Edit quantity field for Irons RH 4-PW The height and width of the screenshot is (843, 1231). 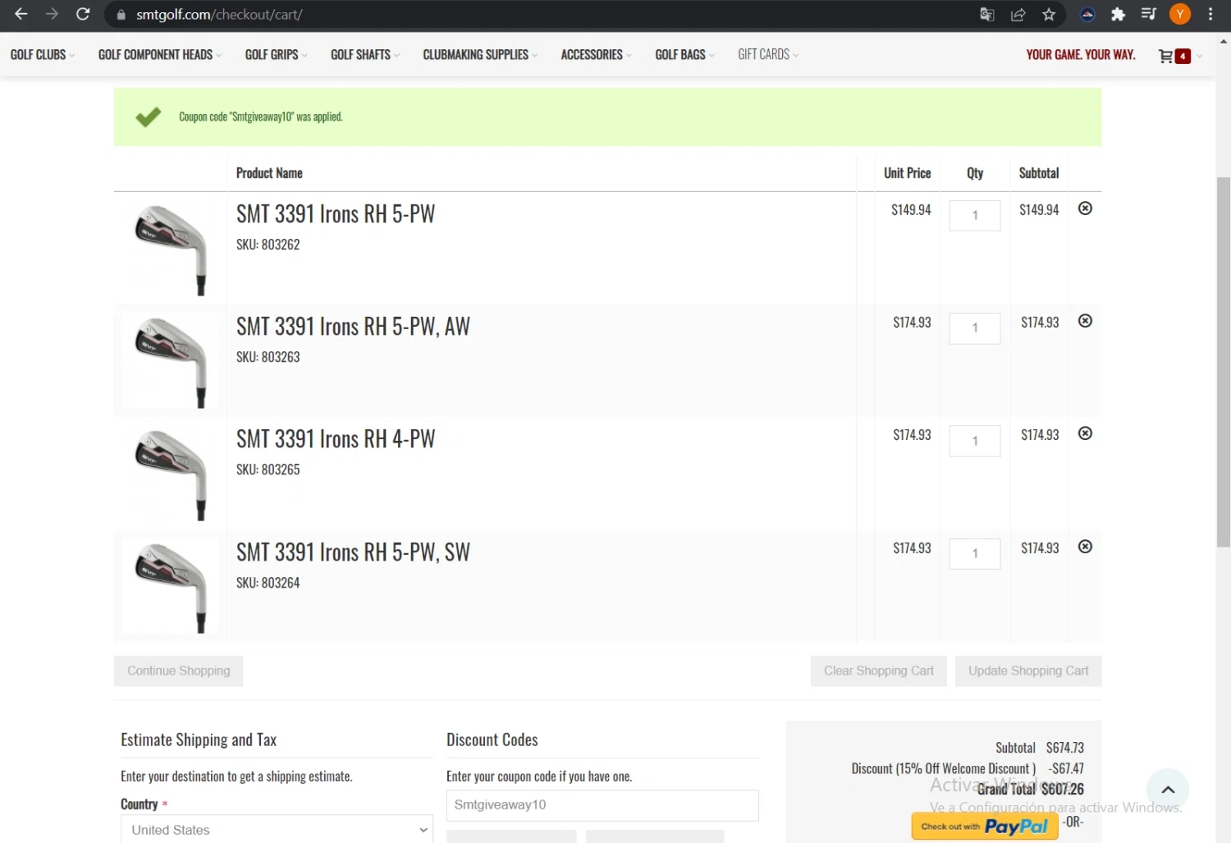pos(975,441)
